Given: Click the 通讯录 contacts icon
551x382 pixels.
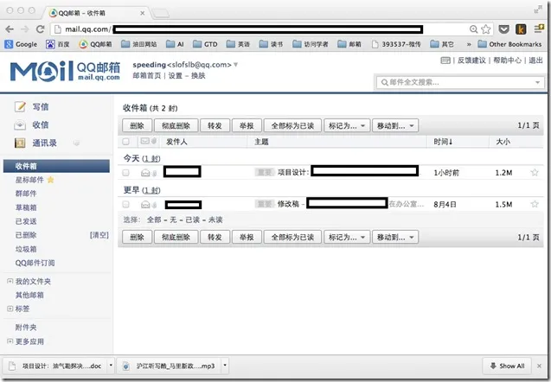Looking at the screenshot, I should click(x=20, y=143).
